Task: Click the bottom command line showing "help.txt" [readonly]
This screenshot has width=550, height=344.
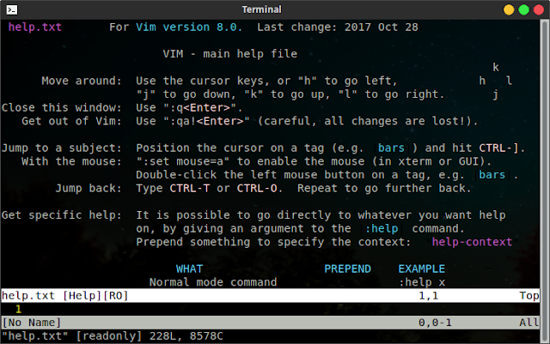Action: (112, 335)
